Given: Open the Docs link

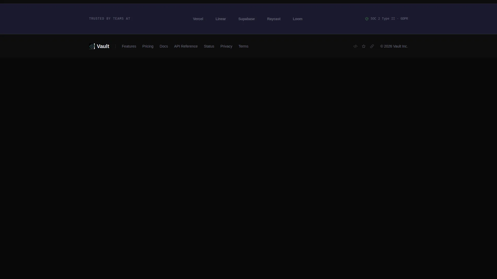Looking at the screenshot, I should click(x=164, y=46).
